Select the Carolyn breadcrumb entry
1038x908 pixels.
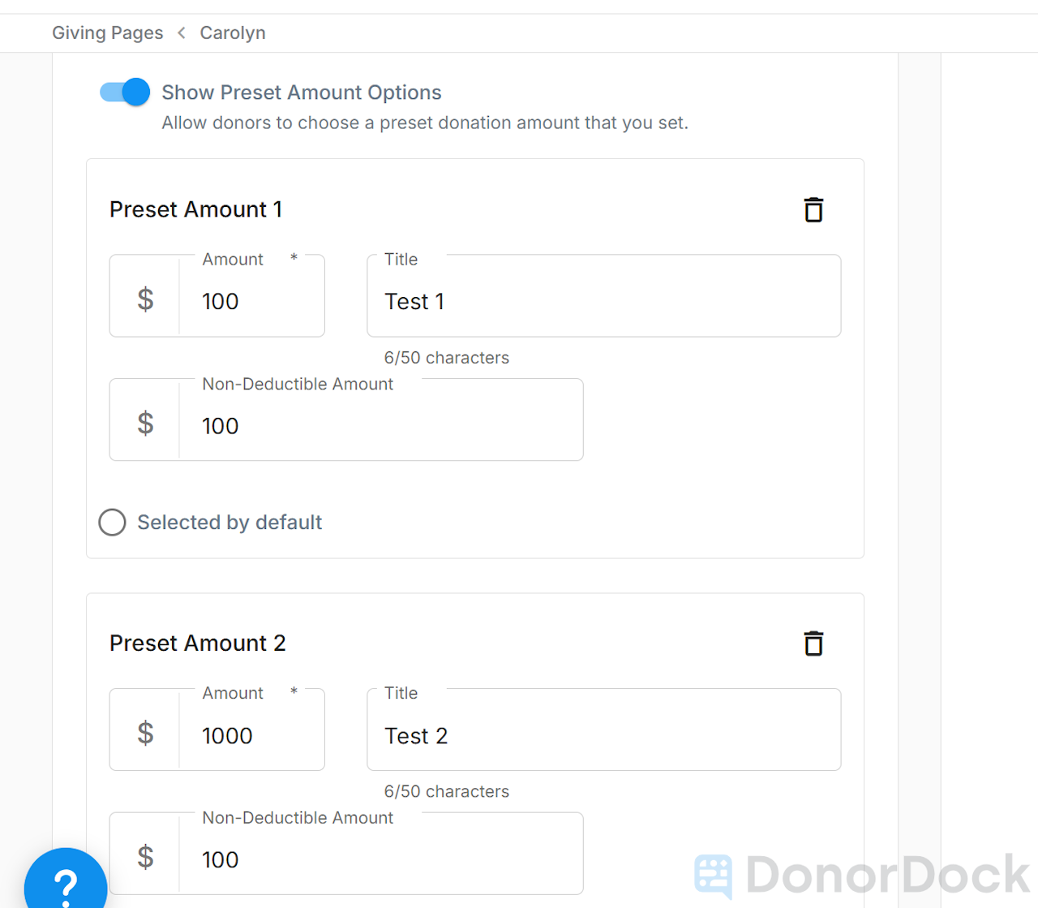point(233,32)
